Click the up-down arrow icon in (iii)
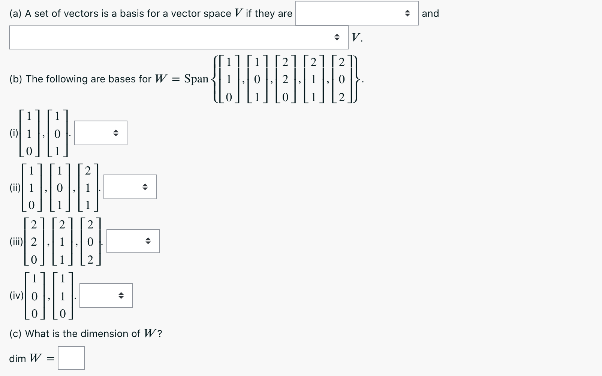The width and height of the screenshot is (602, 376). [x=148, y=240]
